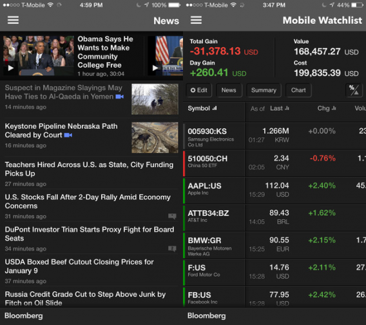The width and height of the screenshot is (366, 325).
Task: Read 'Teachers Hired Across U.S.' story
Action: click(x=89, y=169)
